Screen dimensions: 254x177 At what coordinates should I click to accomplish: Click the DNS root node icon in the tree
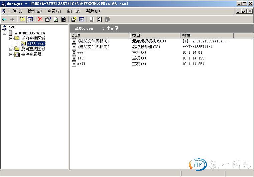click(x=4, y=28)
